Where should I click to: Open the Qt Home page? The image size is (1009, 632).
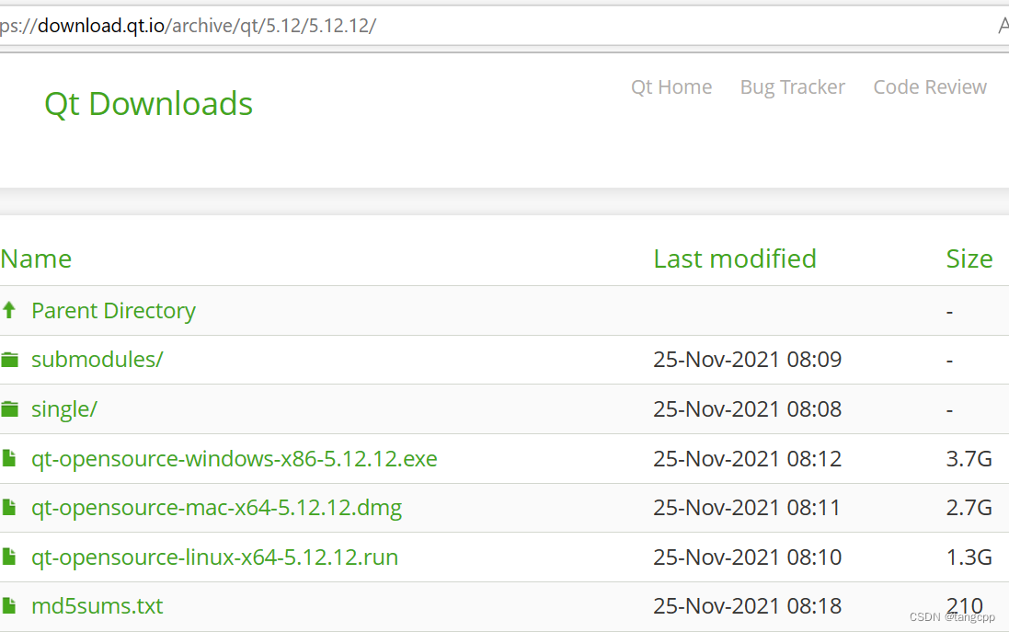coord(671,86)
